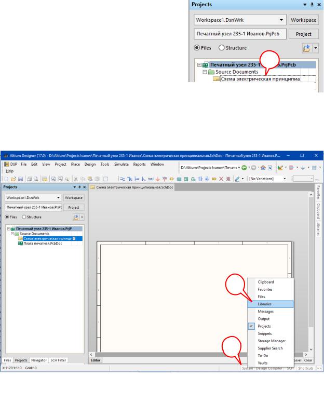Screen dimensions: 324x404
Task: Open Workspace1.DsnWrk dropdown in Altium window
Action: 59,198
